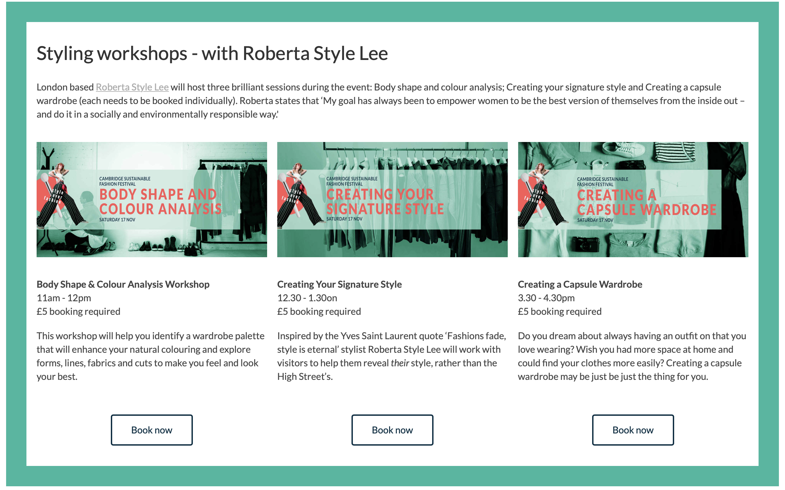The image size is (785, 490).
Task: Click the 12.30 - 1.30on time text
Action: [307, 298]
